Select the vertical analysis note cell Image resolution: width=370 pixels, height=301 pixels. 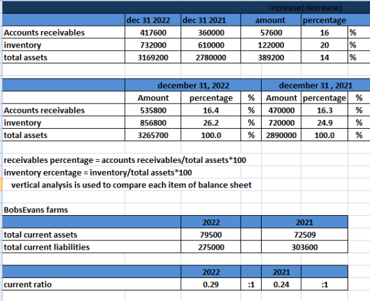[131, 185]
